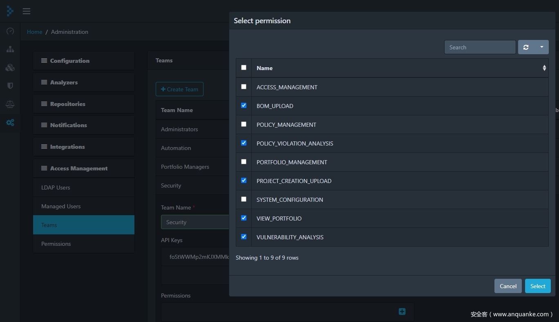Open the Projects hierarchy icon
Viewport: 559px width, 322px height.
click(10, 49)
